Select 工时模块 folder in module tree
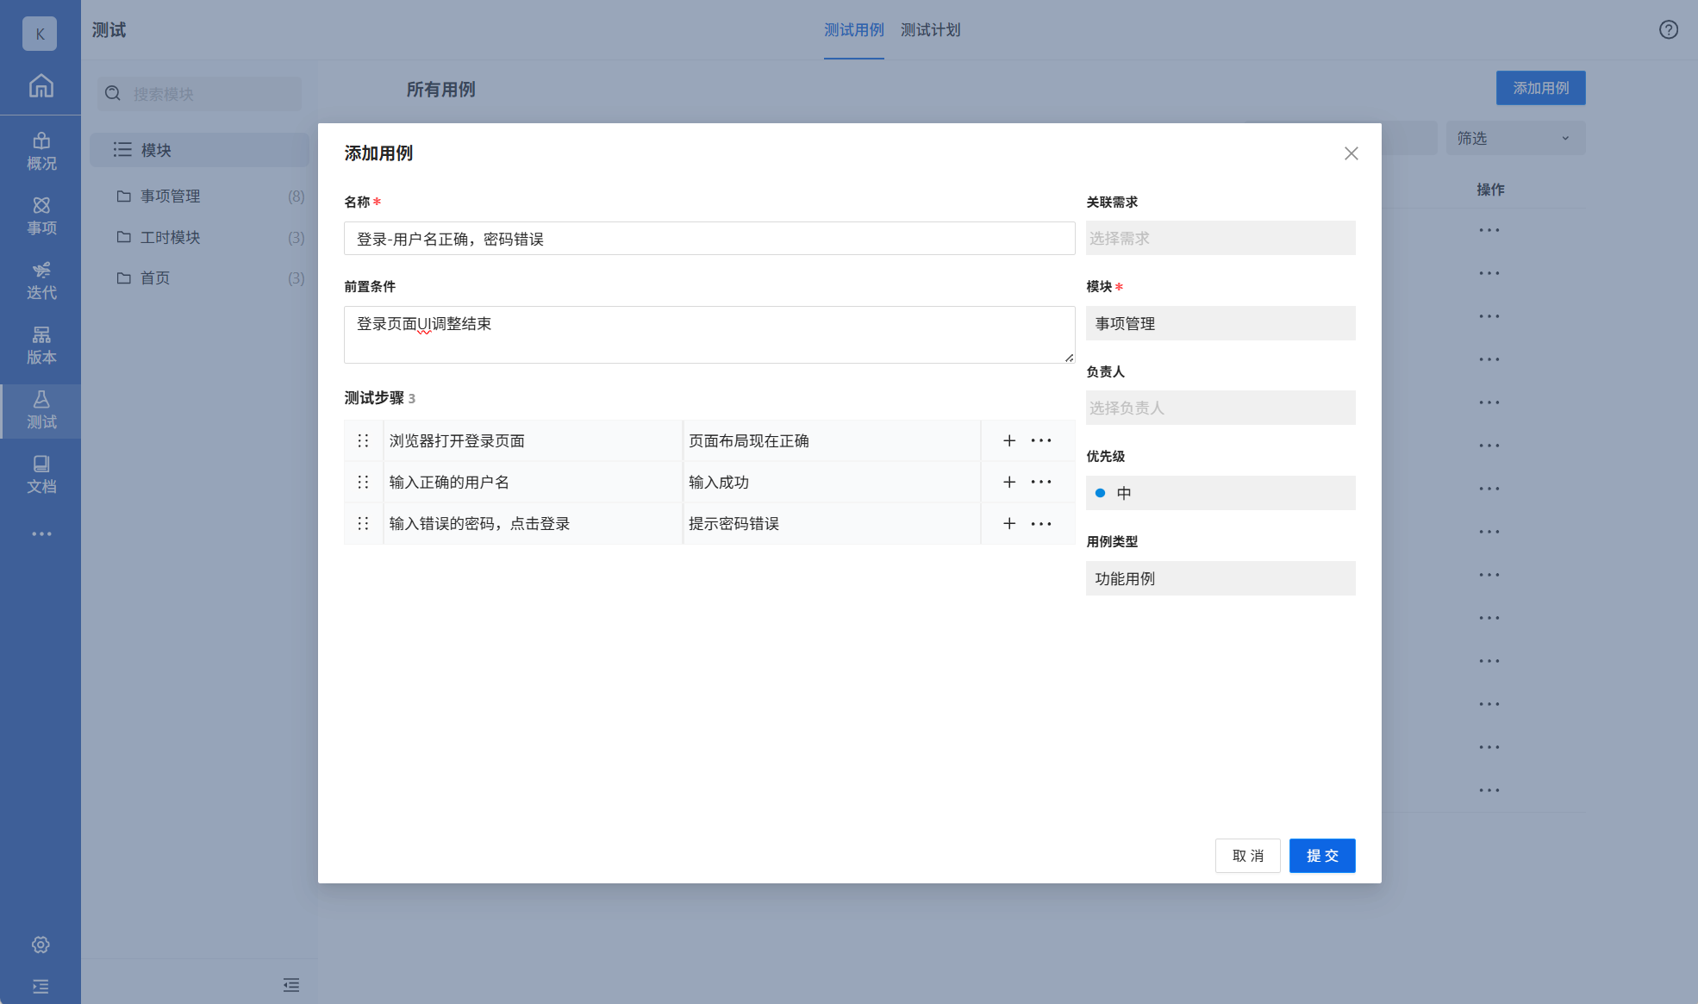 click(x=171, y=237)
